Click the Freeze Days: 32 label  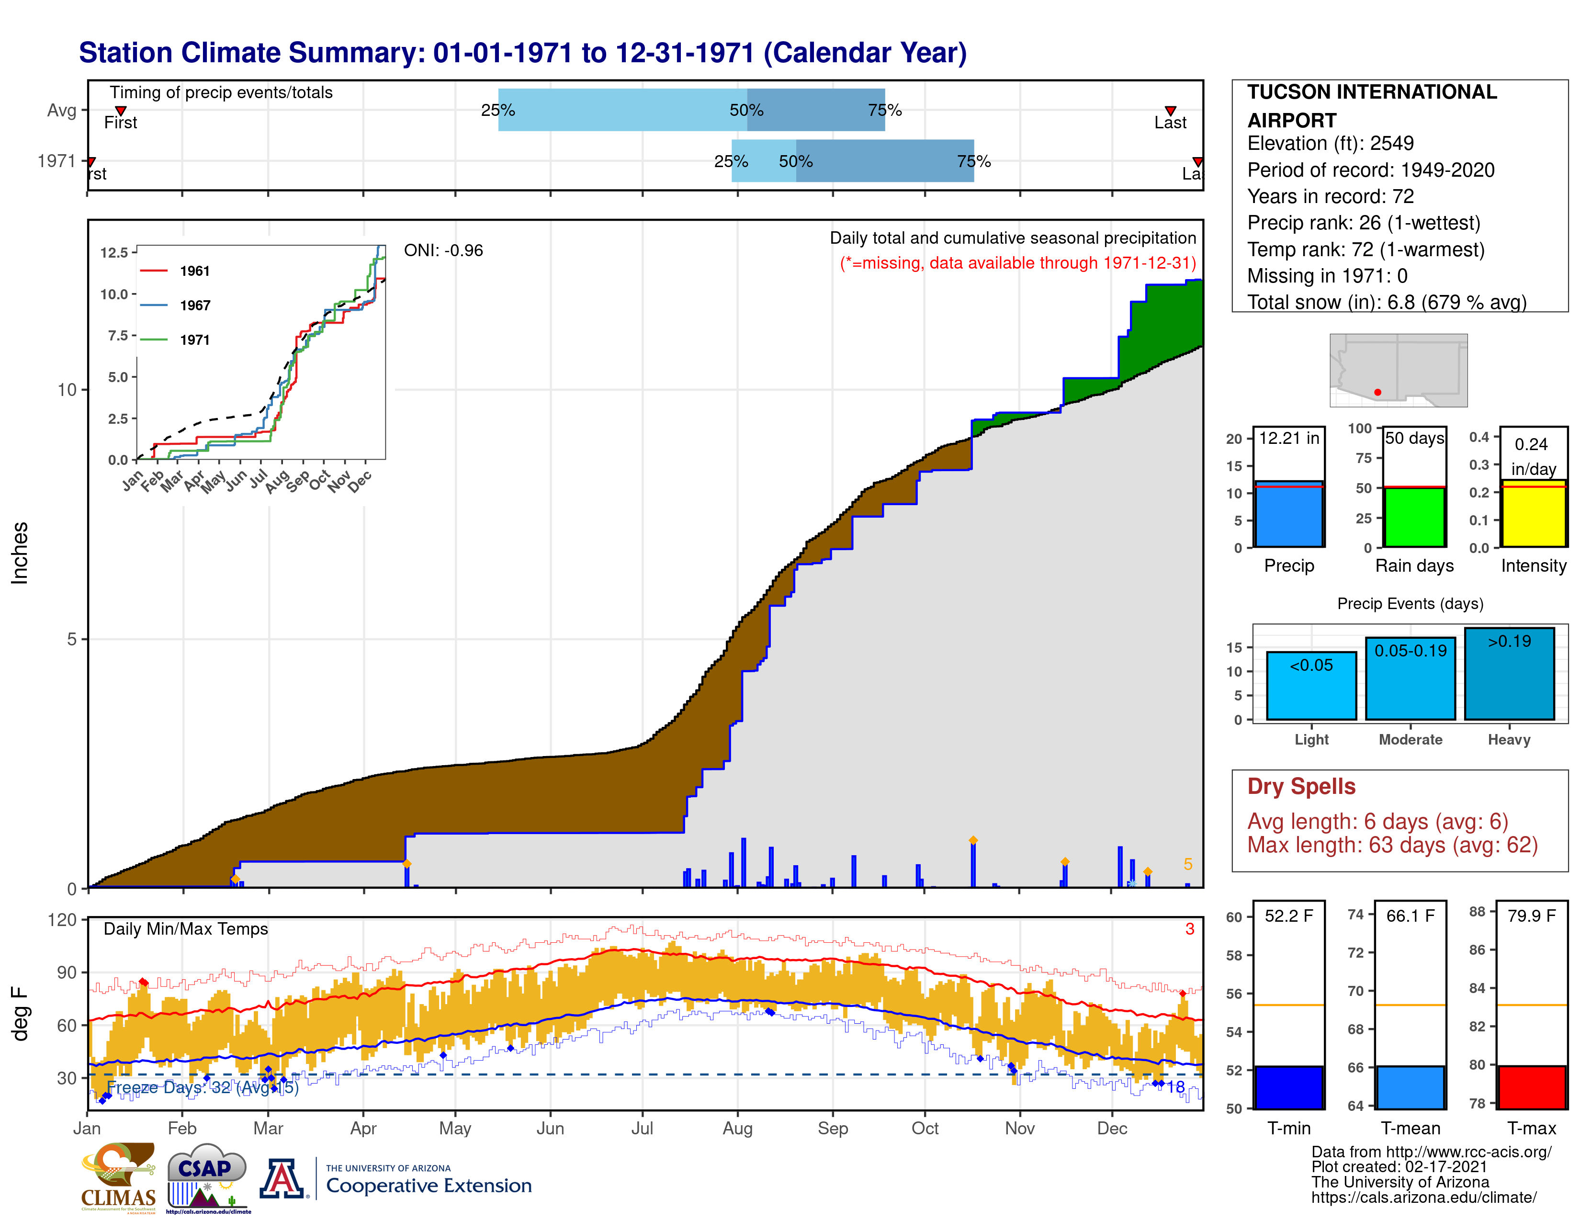[203, 1087]
